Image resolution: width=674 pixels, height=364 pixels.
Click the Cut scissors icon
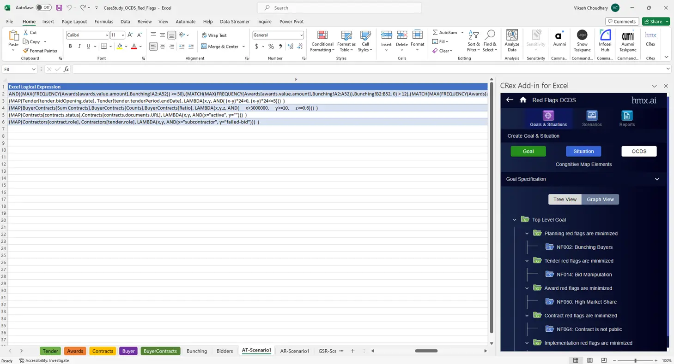click(x=25, y=33)
